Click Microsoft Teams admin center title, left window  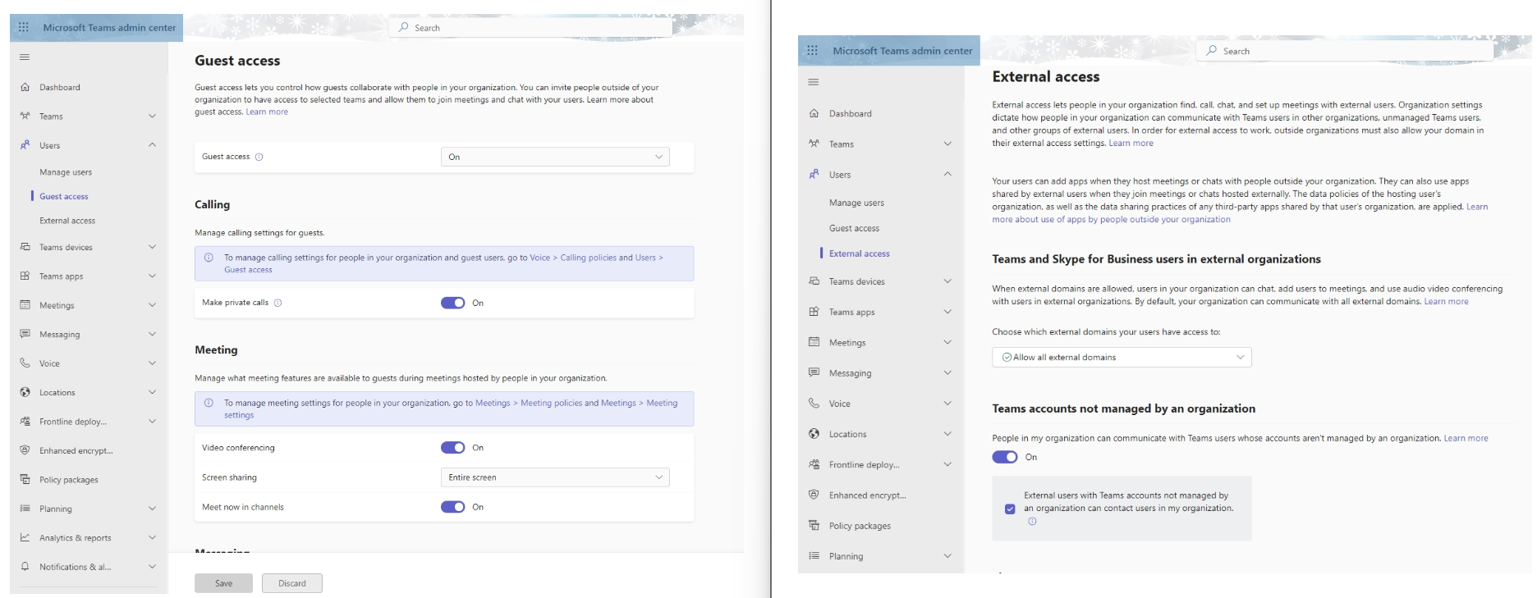click(109, 27)
